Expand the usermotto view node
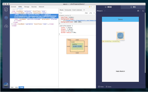Screen dimensions: 148x92 tap(12, 24)
